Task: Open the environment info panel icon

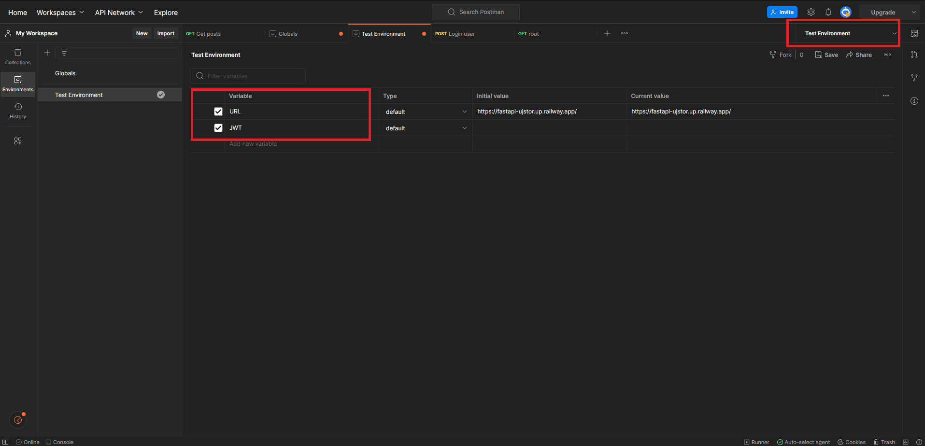Action: click(913, 101)
